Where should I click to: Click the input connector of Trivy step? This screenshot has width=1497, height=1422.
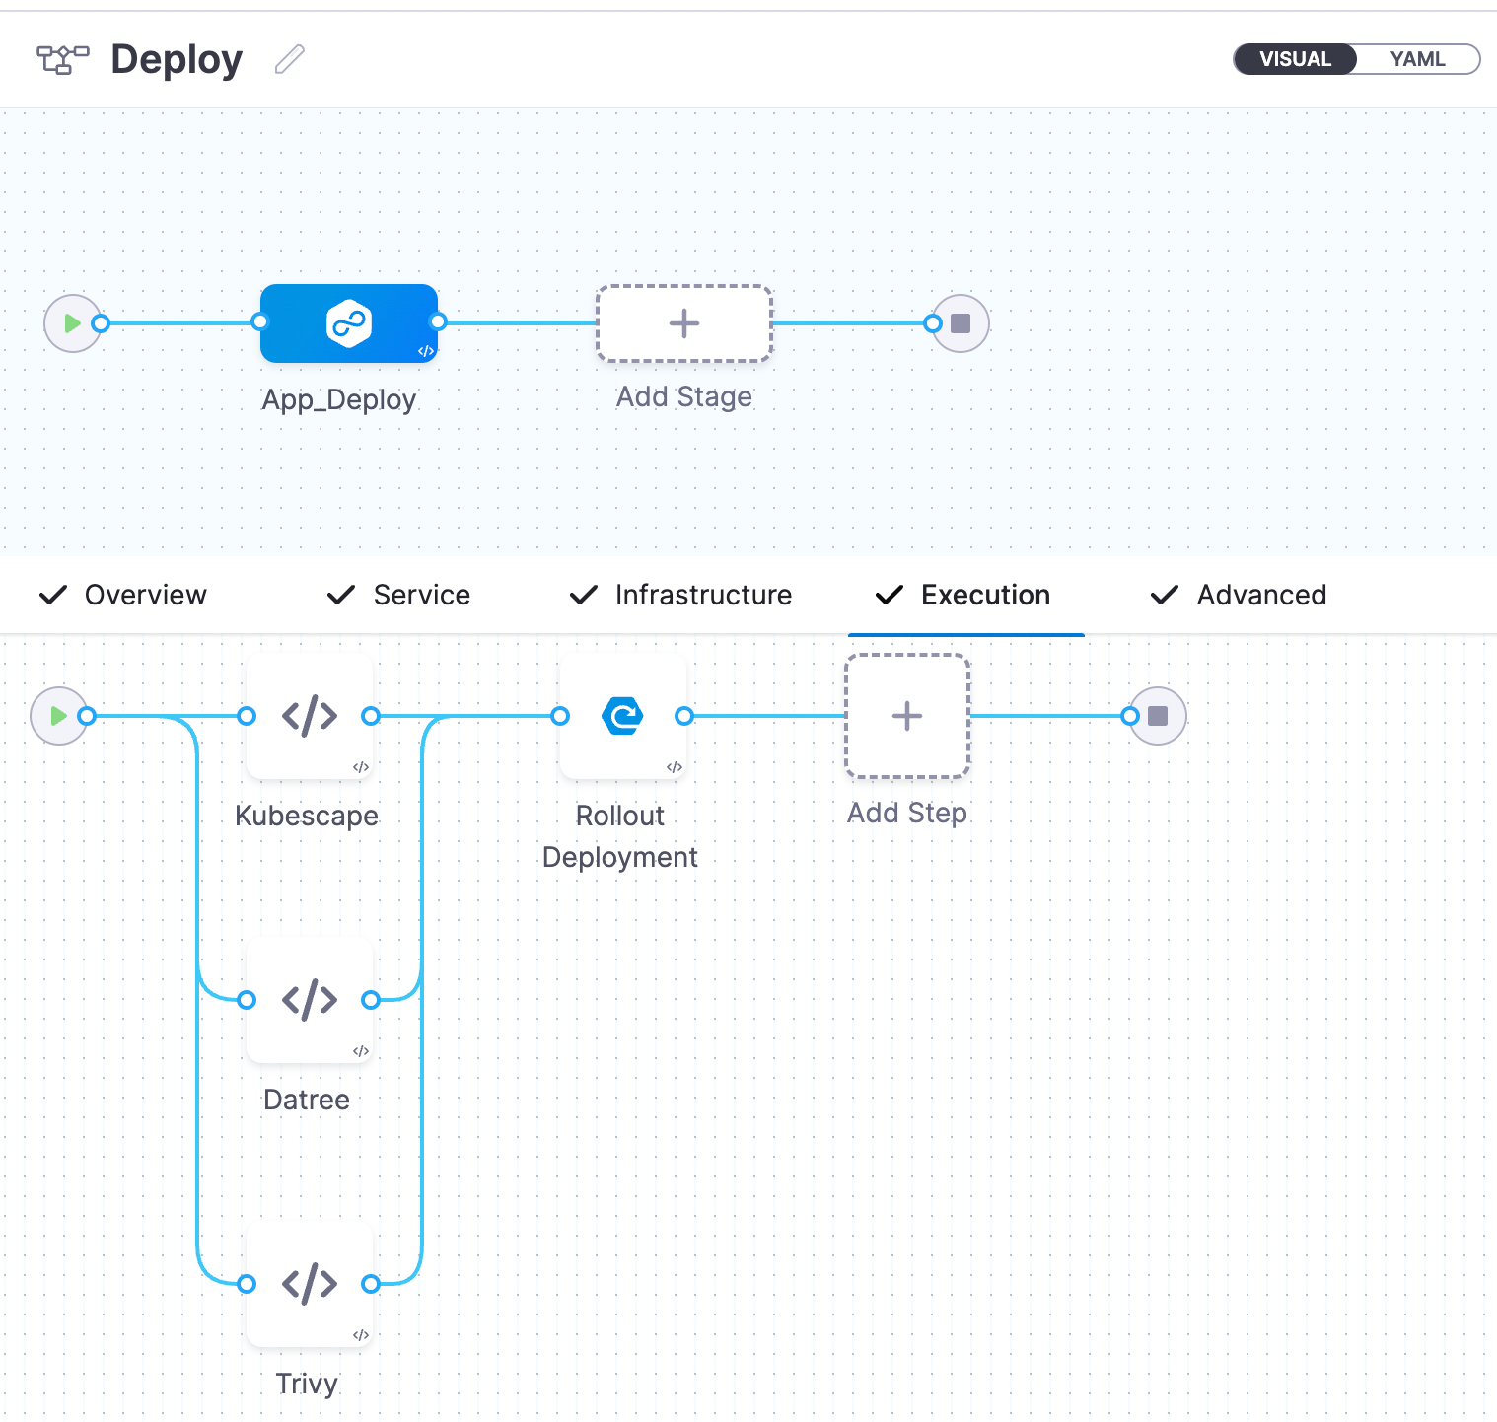[x=247, y=1284]
